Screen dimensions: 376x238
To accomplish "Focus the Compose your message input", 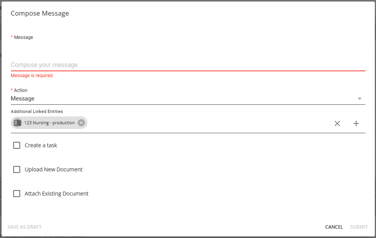I will 188,65.
